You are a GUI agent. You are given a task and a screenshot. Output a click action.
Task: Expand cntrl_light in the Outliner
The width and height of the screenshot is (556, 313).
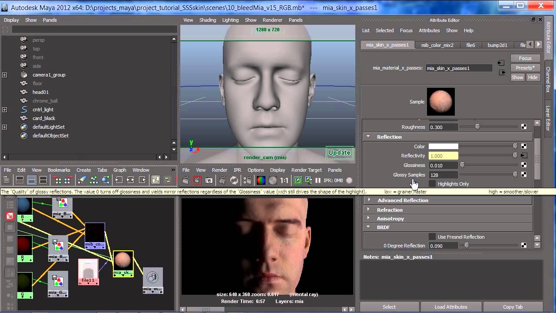click(x=4, y=110)
